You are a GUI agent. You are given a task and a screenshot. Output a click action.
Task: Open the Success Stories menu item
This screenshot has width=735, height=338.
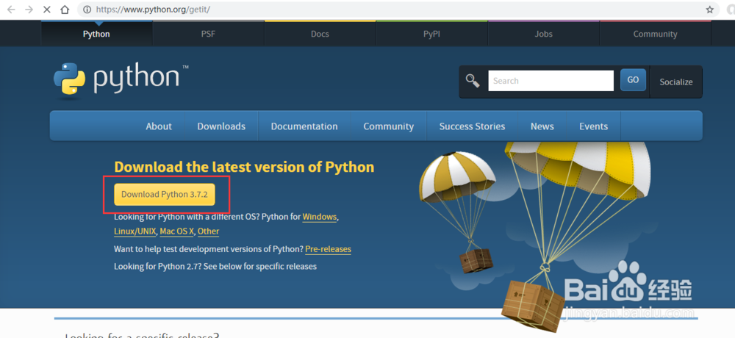pyautogui.click(x=472, y=126)
